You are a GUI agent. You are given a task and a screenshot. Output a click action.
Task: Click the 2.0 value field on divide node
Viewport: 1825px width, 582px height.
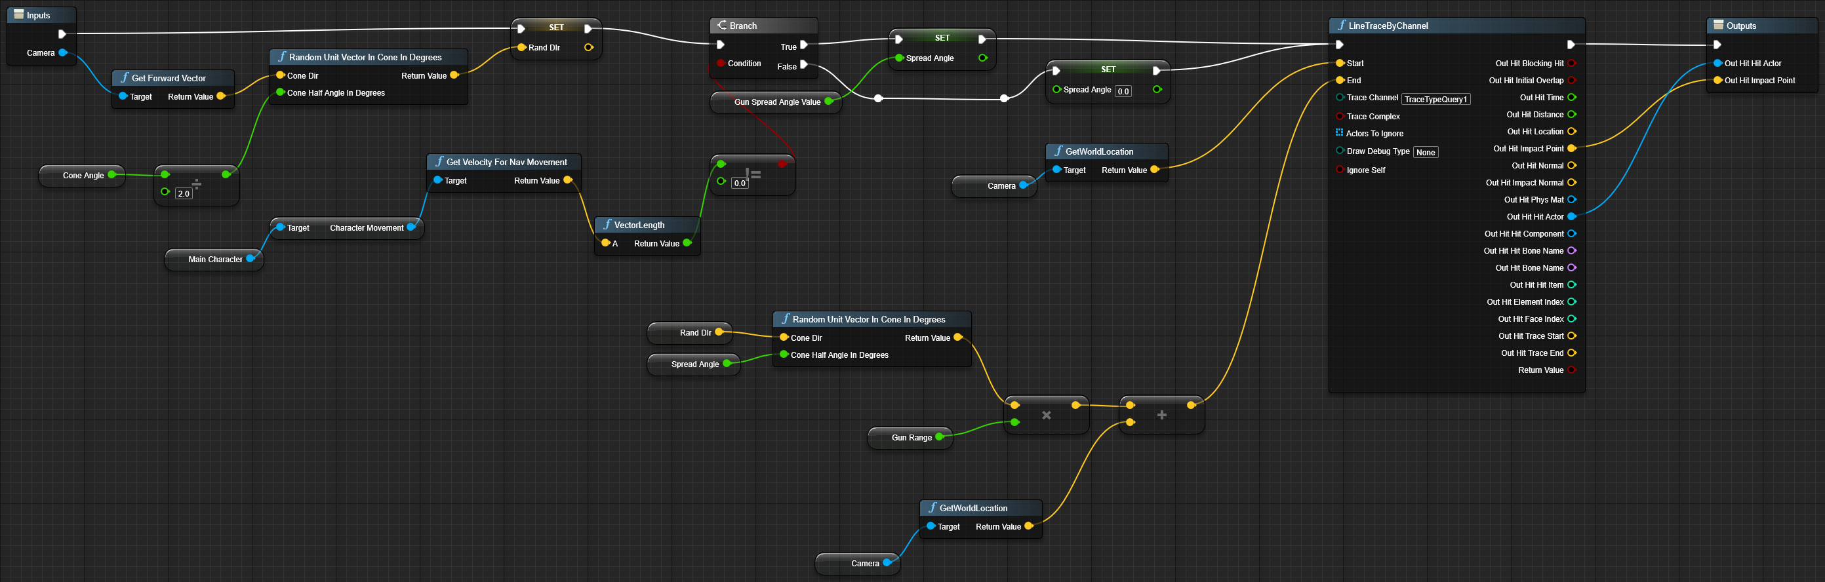click(x=184, y=193)
